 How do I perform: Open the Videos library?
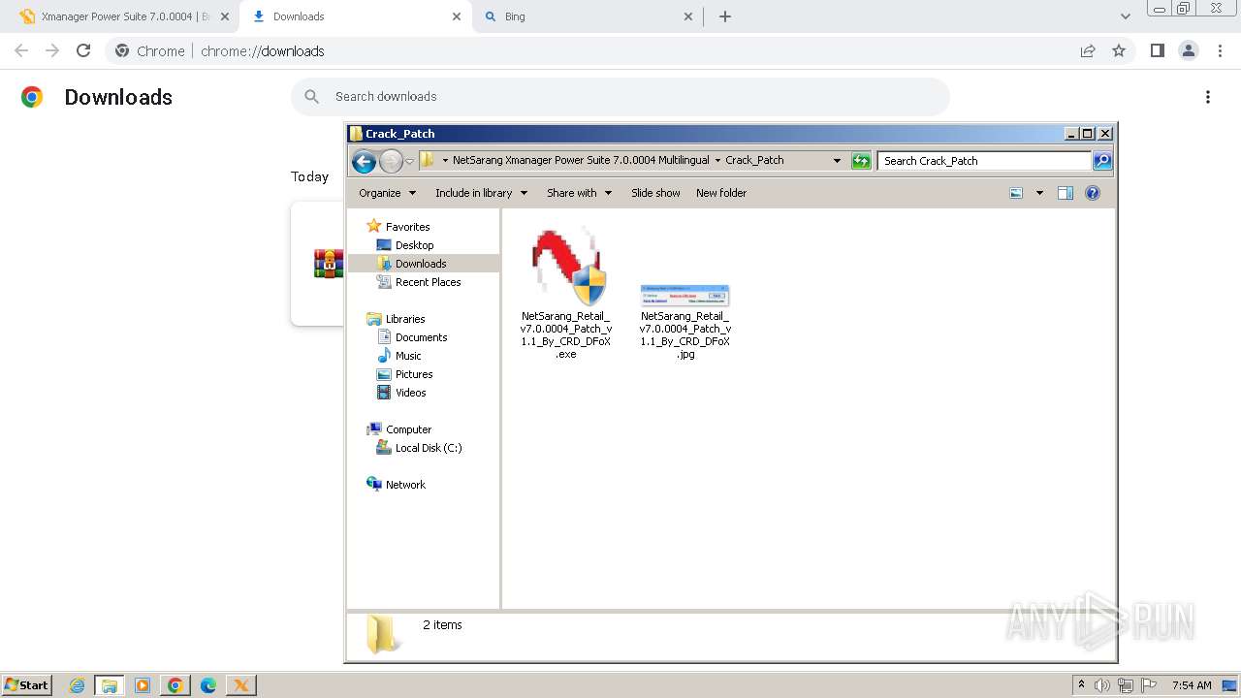point(410,393)
